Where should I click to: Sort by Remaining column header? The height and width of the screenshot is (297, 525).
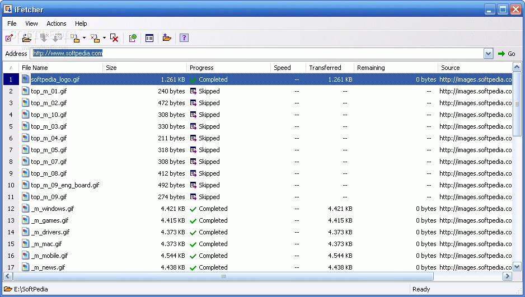pyautogui.click(x=396, y=68)
